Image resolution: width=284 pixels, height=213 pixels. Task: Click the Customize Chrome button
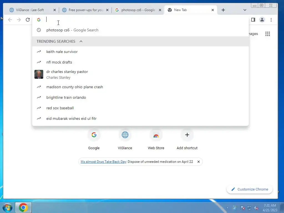[250, 189]
